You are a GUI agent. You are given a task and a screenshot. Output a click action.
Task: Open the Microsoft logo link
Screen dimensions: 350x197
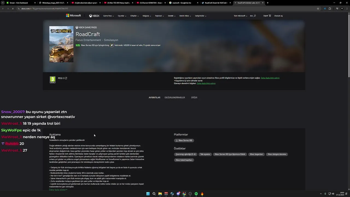click(x=73, y=16)
